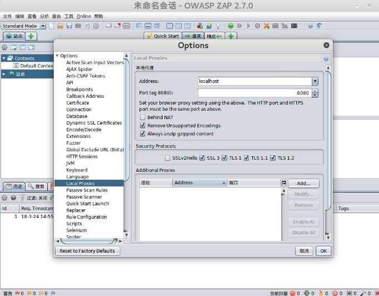Click the Local Proxies panel vertical scrollbar

328,140
